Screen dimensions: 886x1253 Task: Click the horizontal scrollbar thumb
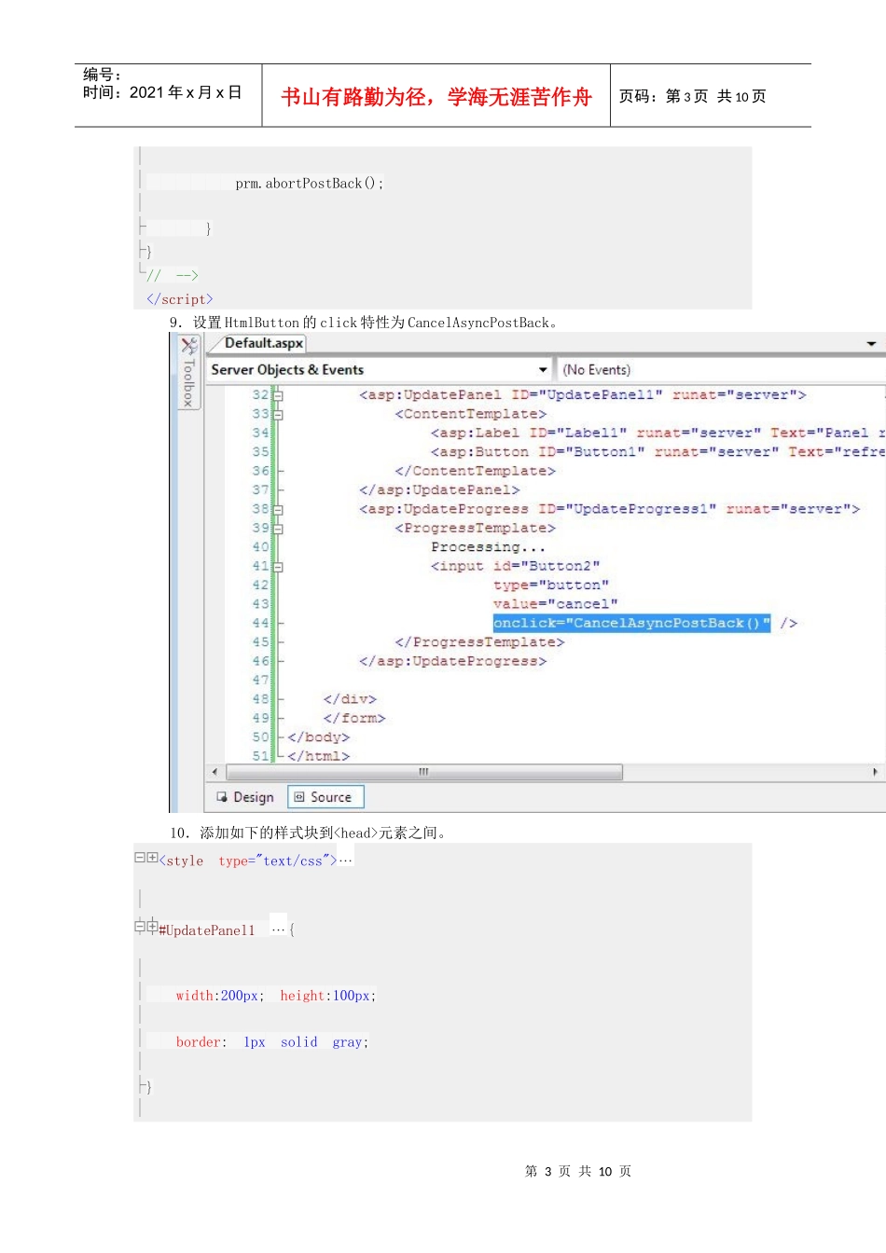click(x=424, y=772)
